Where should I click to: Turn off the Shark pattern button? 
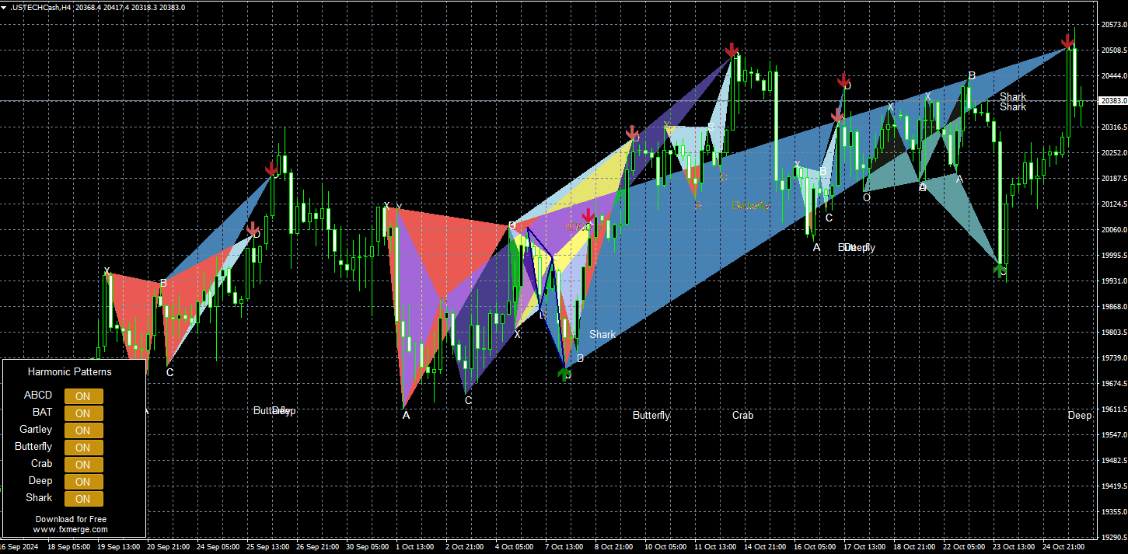click(83, 499)
